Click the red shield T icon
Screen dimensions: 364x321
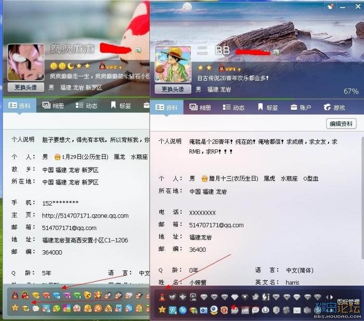click(x=224, y=310)
